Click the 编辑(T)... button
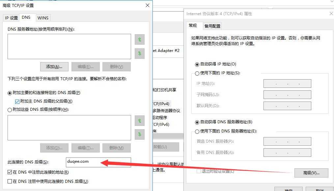The image size is (334, 191). pos(85,148)
